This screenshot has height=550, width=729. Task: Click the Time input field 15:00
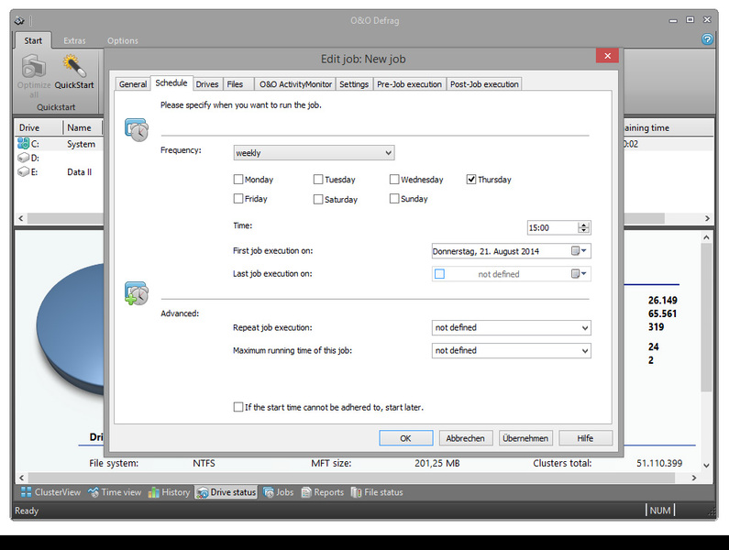click(x=552, y=228)
